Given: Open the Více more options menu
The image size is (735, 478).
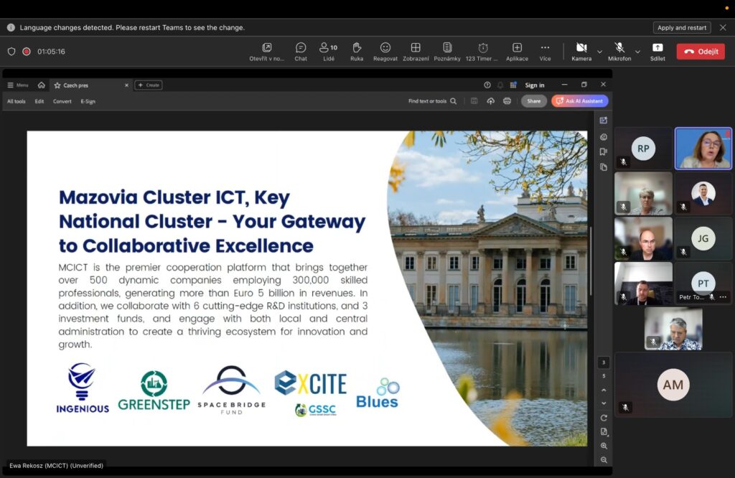Looking at the screenshot, I should (545, 51).
